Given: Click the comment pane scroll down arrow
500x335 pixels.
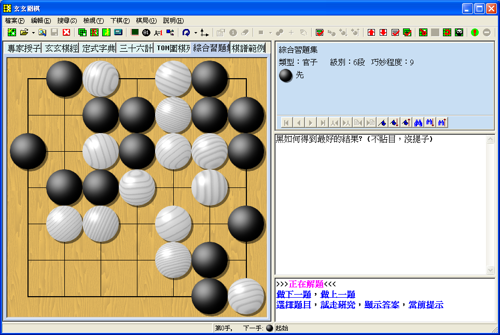Looking at the screenshot, I should (x=491, y=270).
